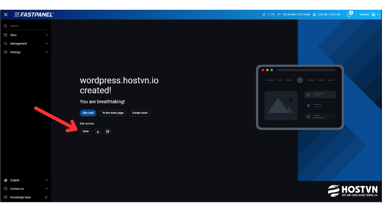The width and height of the screenshot is (382, 212).
Task: Click the search magnifier icon
Action: pyautogui.click(x=6, y=26)
